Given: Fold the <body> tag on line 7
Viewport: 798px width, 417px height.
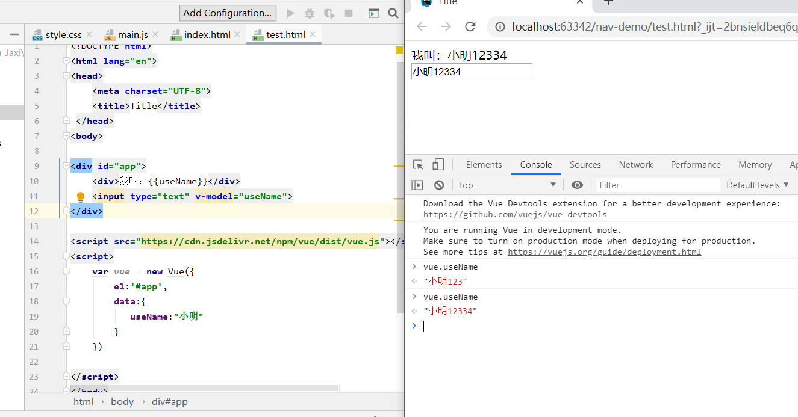Looking at the screenshot, I should tap(66, 136).
